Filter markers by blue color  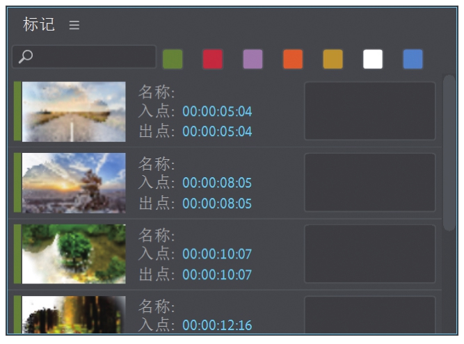(413, 59)
